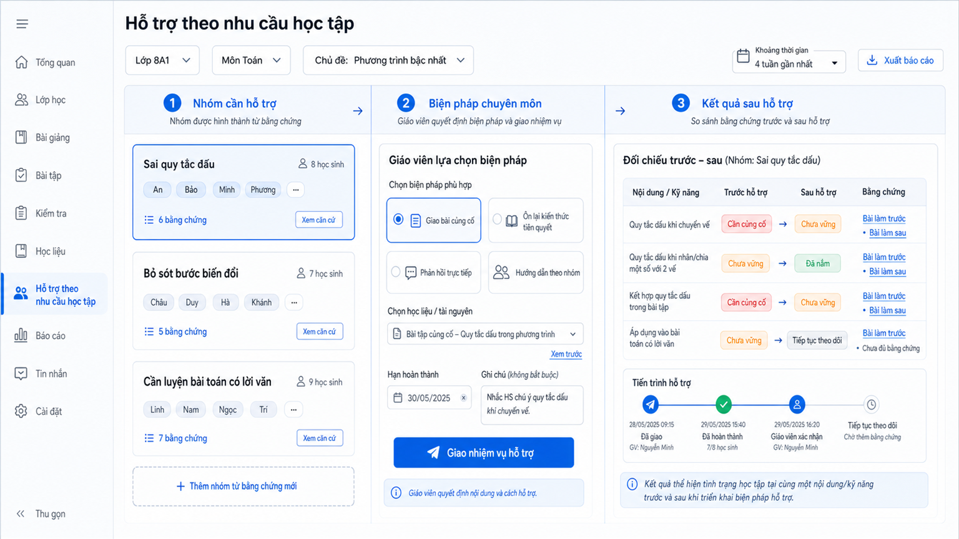
Task: Click the info icon beside Kết quả thể hiện note
Action: coord(632,483)
